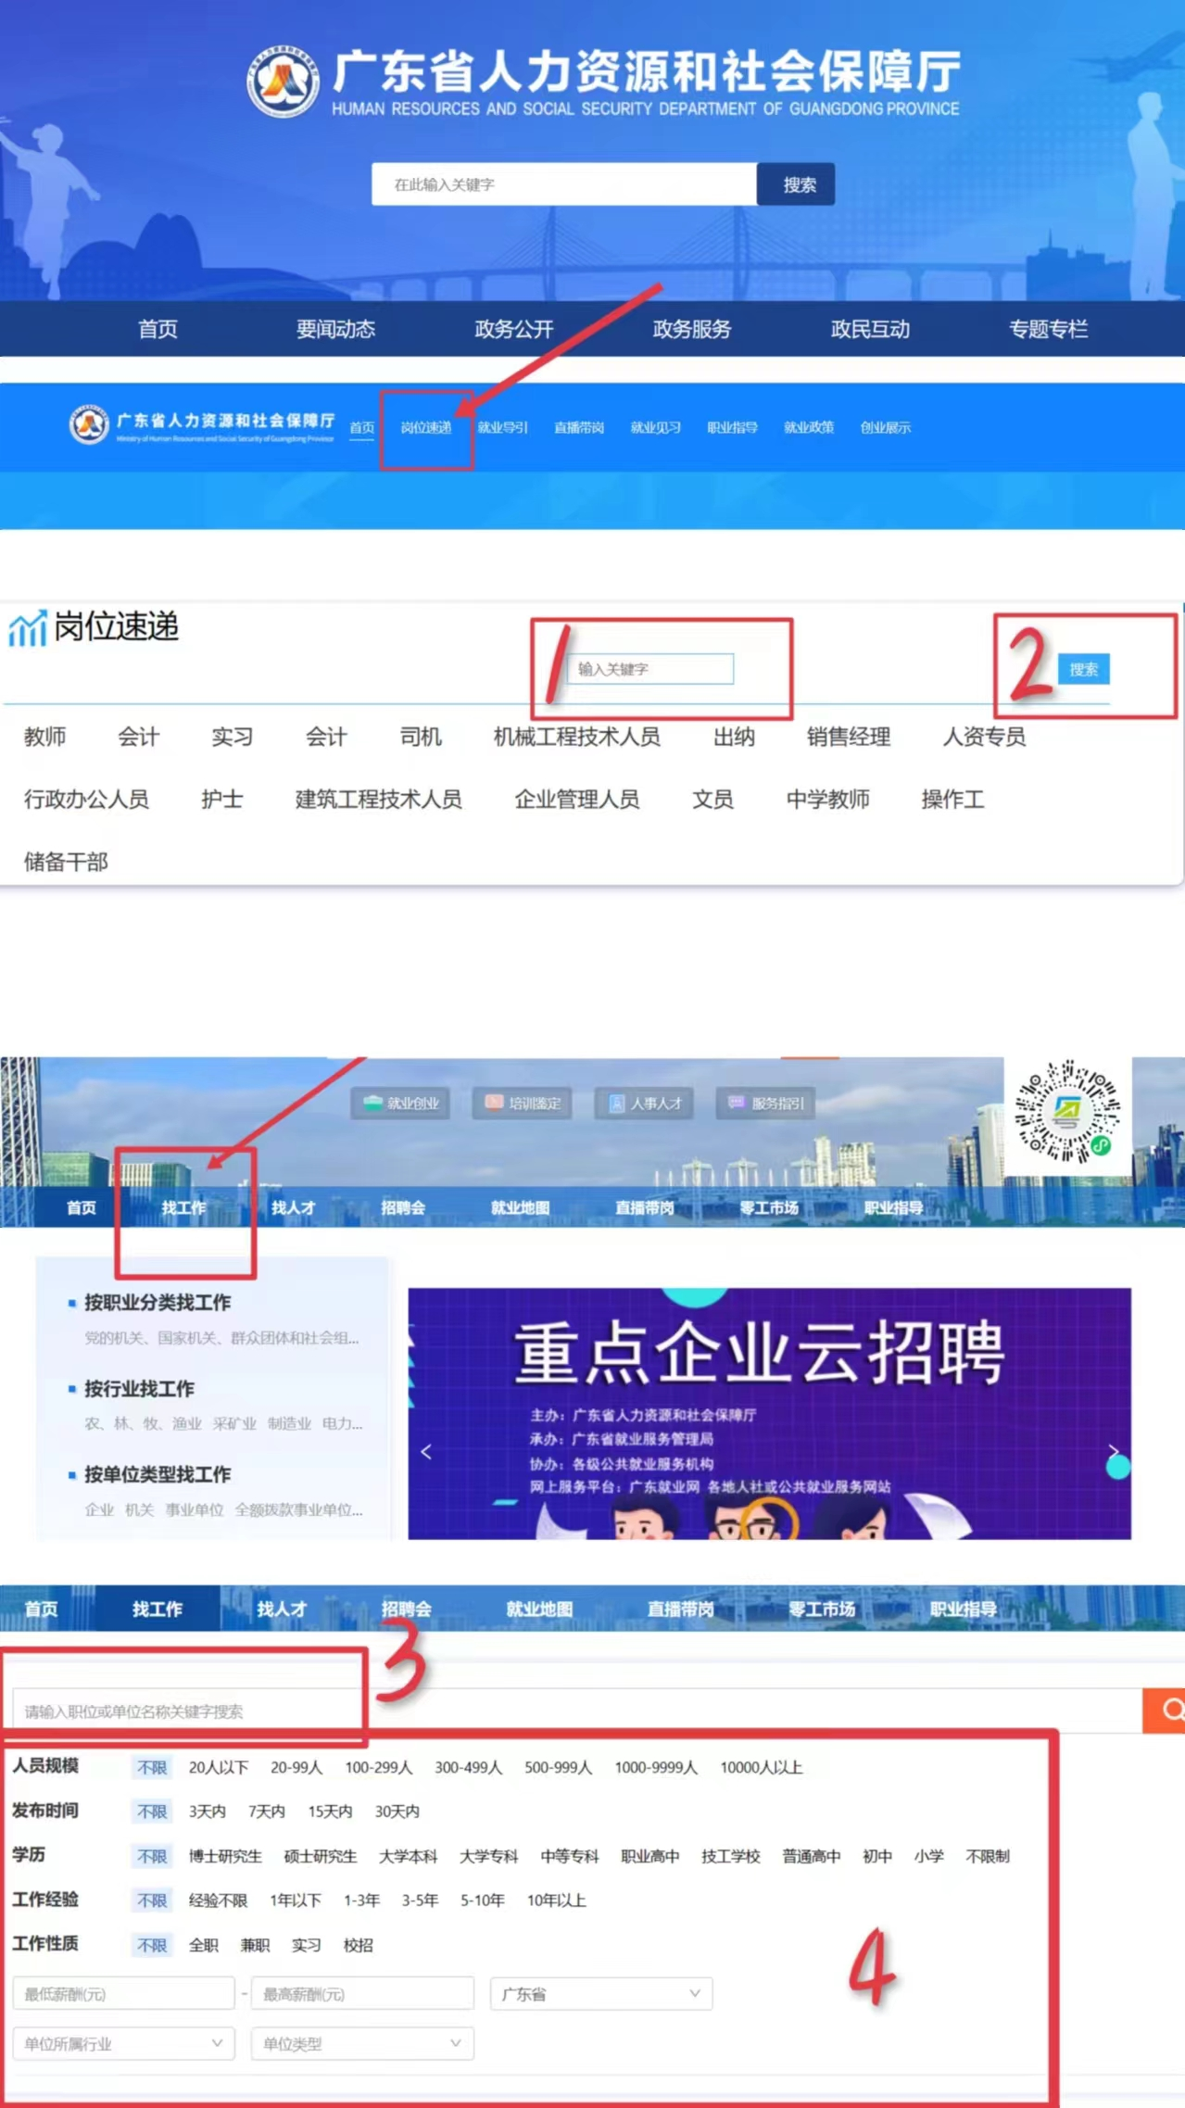Open the 就业创业 icon button
This screenshot has height=2108, width=1185.
[401, 1103]
